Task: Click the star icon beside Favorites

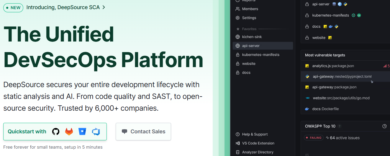Action: click(x=238, y=29)
